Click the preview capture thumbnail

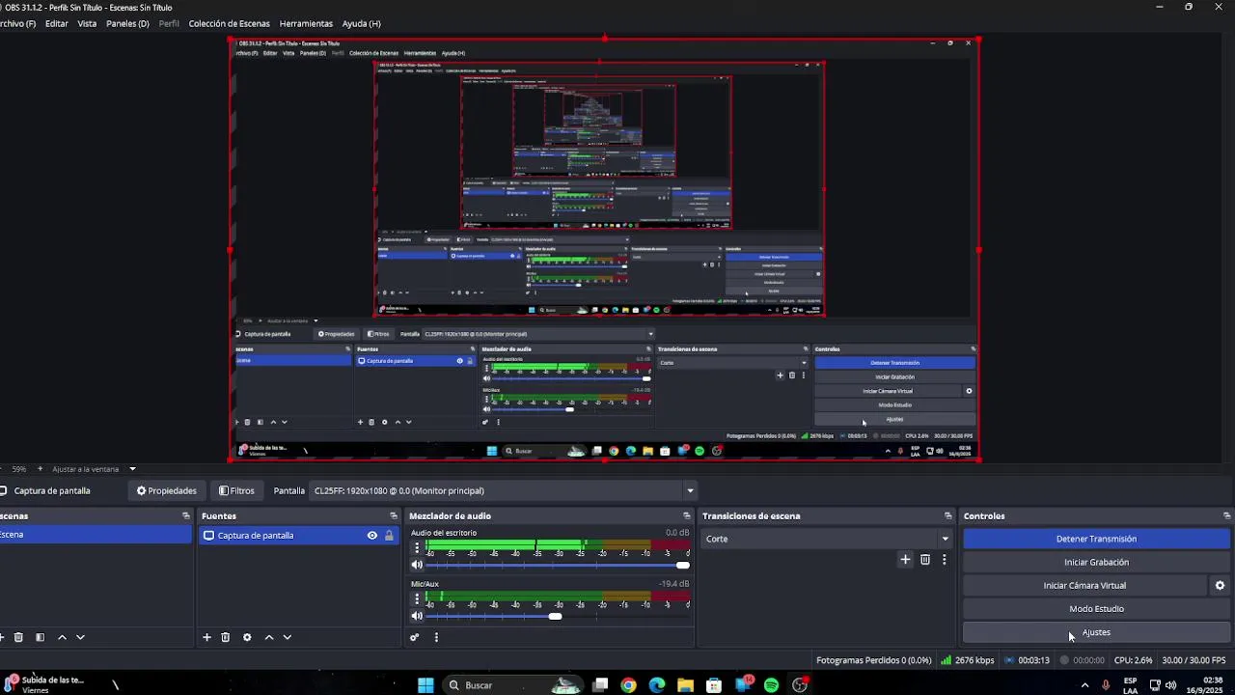tap(604, 250)
